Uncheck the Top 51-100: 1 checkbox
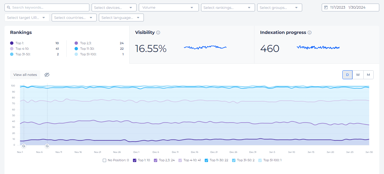Screen dimensions: 384x174 (260, 160)
